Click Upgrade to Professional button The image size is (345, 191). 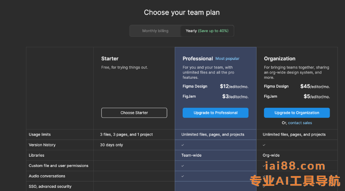click(x=215, y=113)
